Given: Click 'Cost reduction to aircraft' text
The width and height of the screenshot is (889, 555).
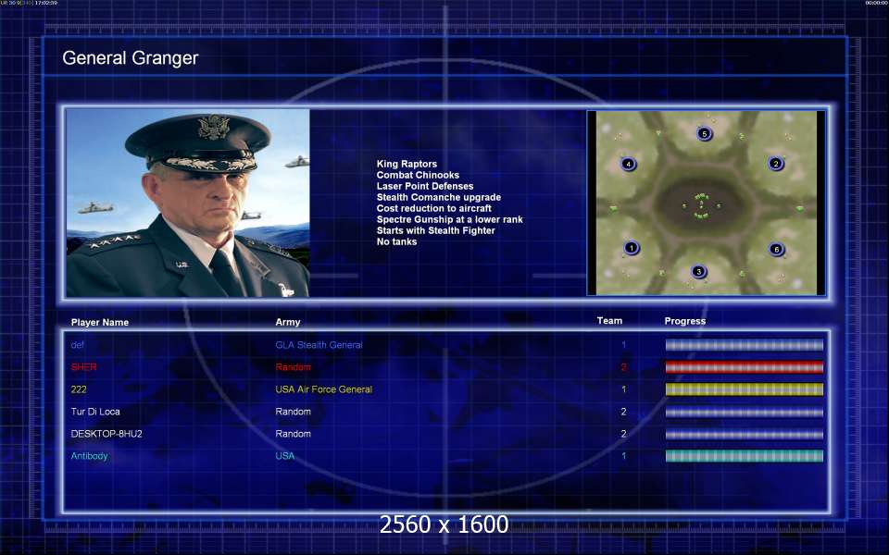Looking at the screenshot, I should pyautogui.click(x=433, y=208).
